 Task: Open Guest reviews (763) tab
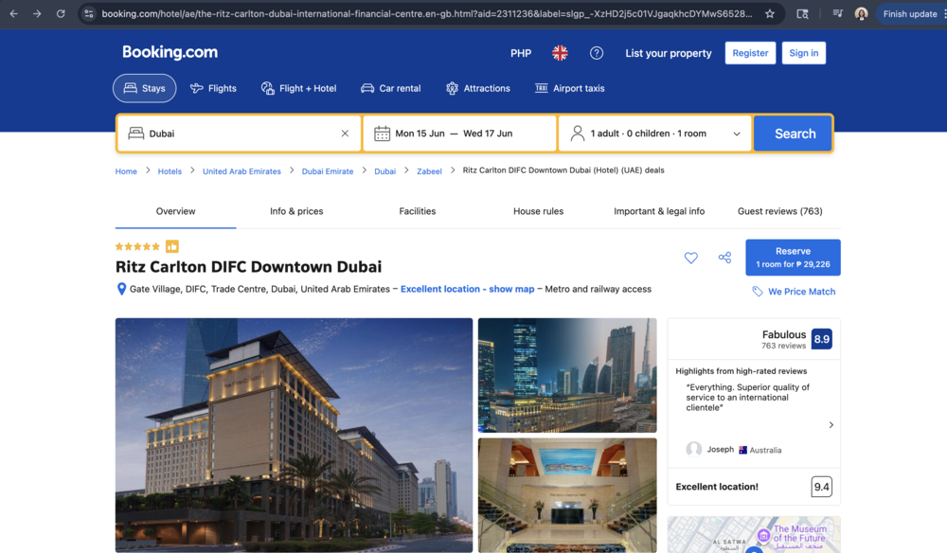point(779,211)
